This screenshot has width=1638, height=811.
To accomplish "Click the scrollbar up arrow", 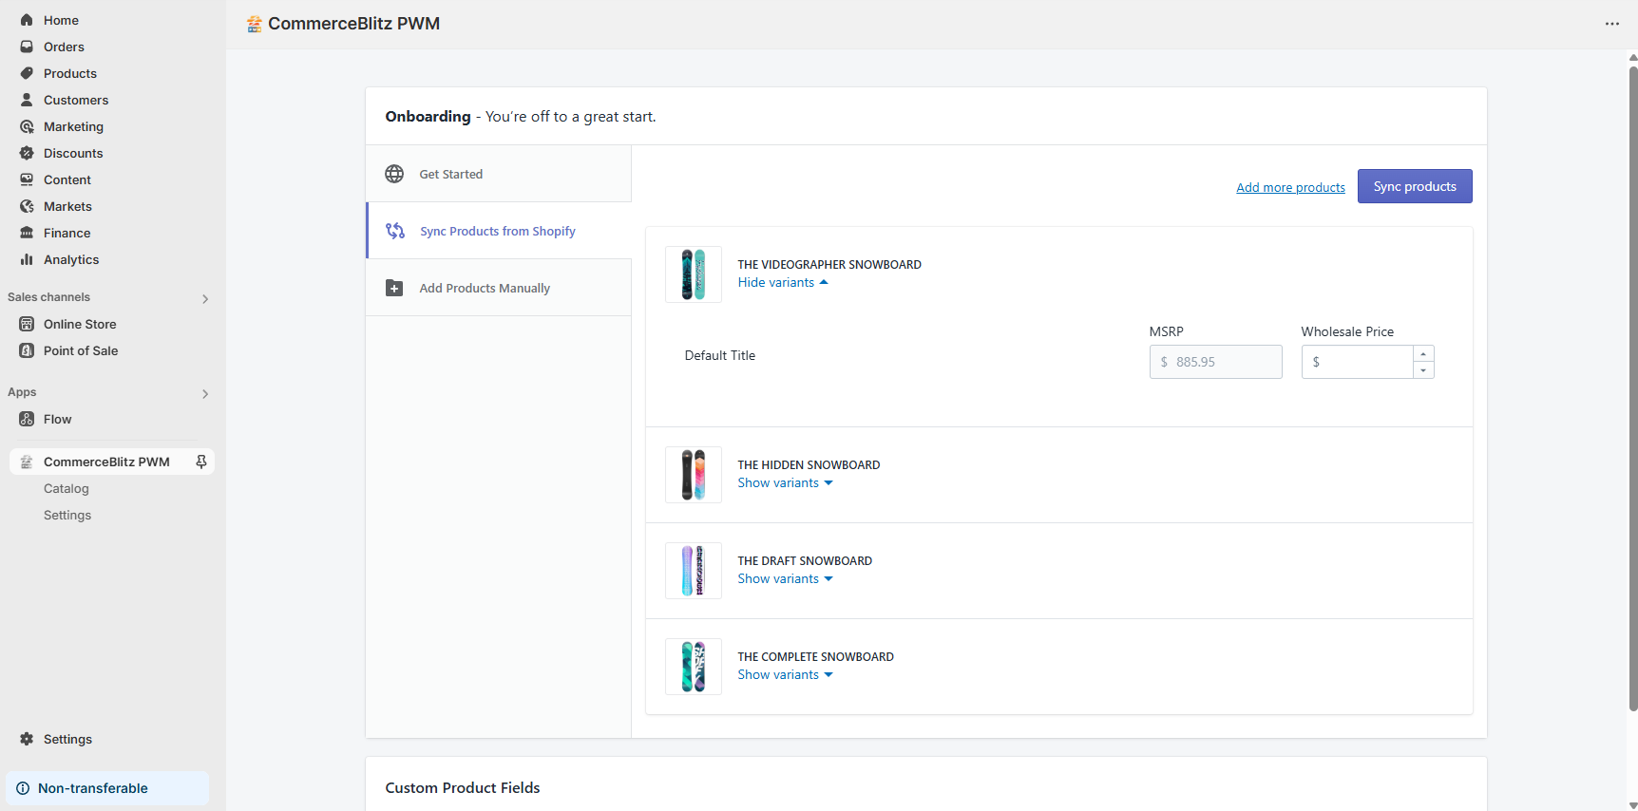I will coord(1633,57).
